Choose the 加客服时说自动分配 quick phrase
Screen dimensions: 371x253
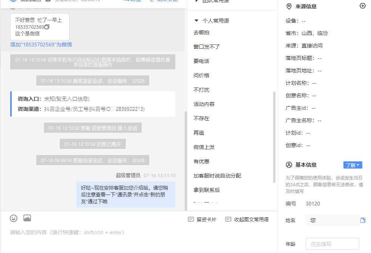pos(217,176)
